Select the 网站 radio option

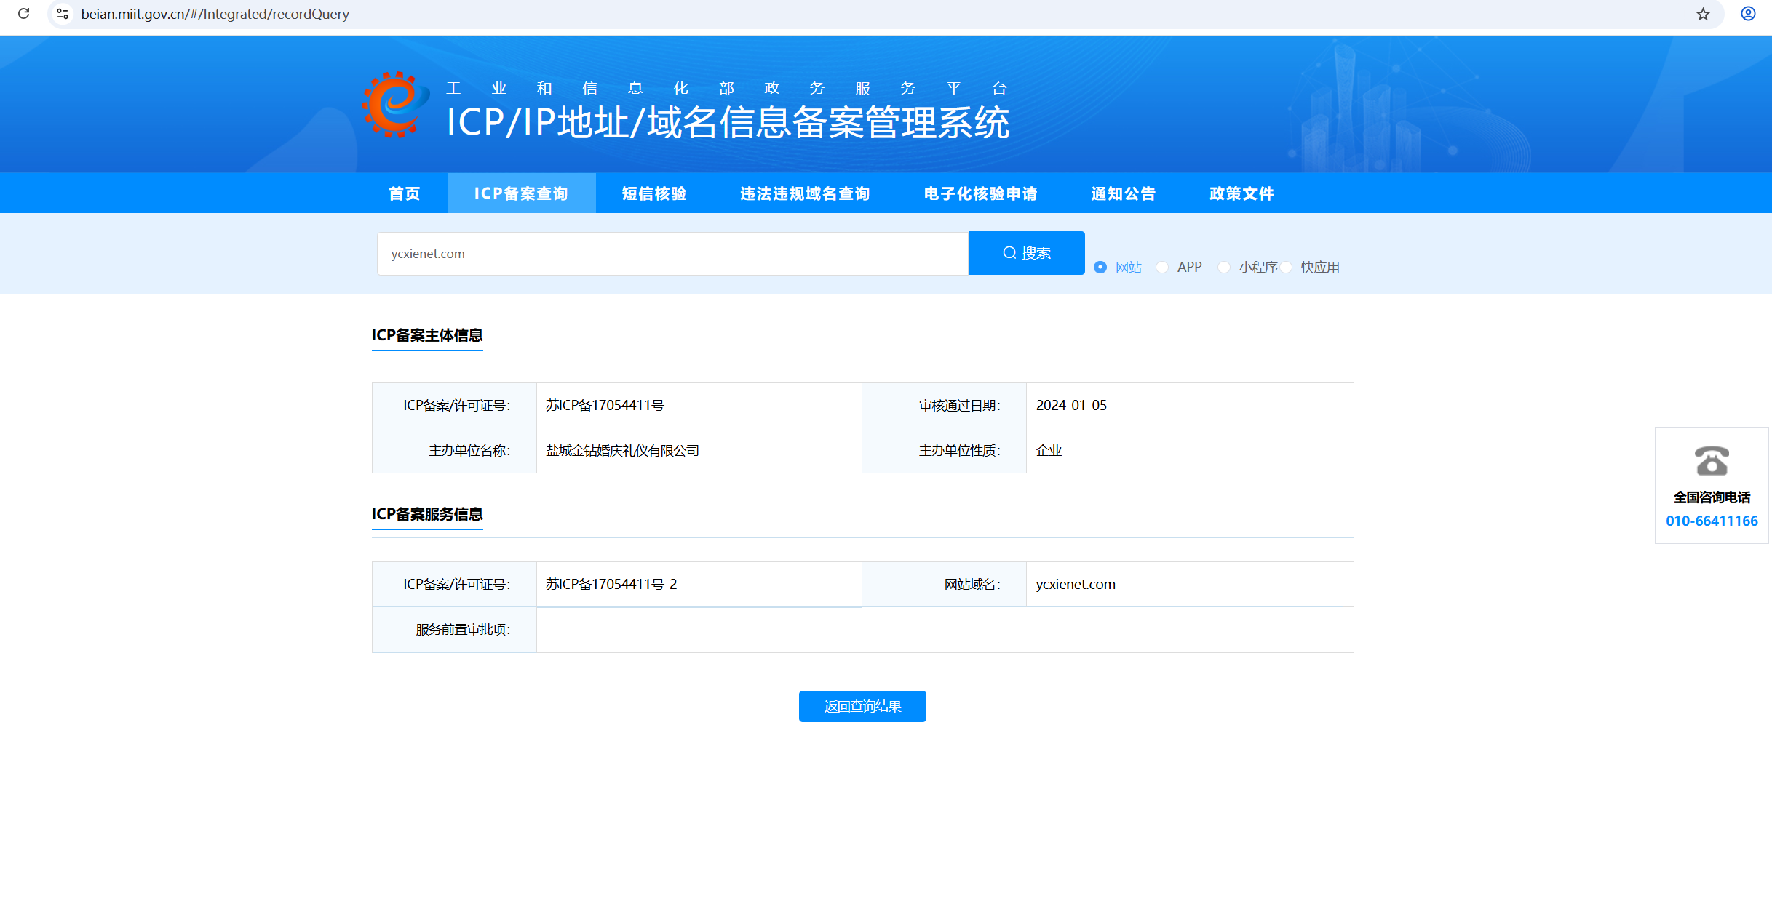pyautogui.click(x=1100, y=268)
